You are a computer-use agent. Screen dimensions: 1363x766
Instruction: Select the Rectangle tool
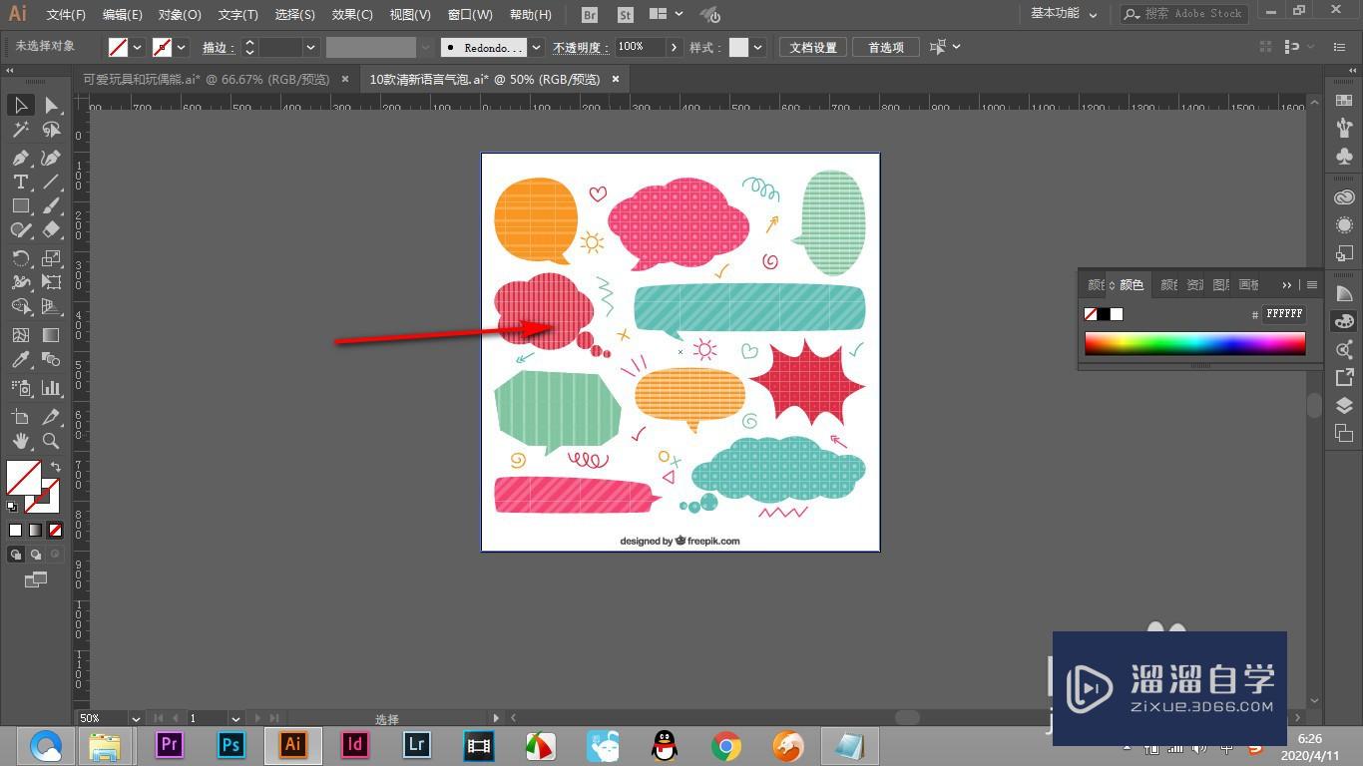point(20,205)
